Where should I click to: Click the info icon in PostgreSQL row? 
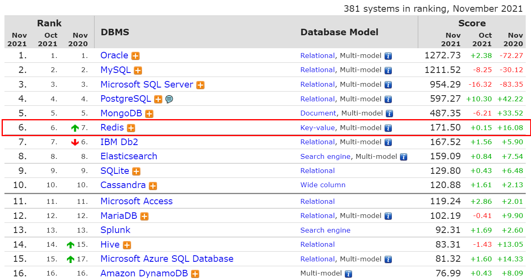pyautogui.click(x=388, y=99)
